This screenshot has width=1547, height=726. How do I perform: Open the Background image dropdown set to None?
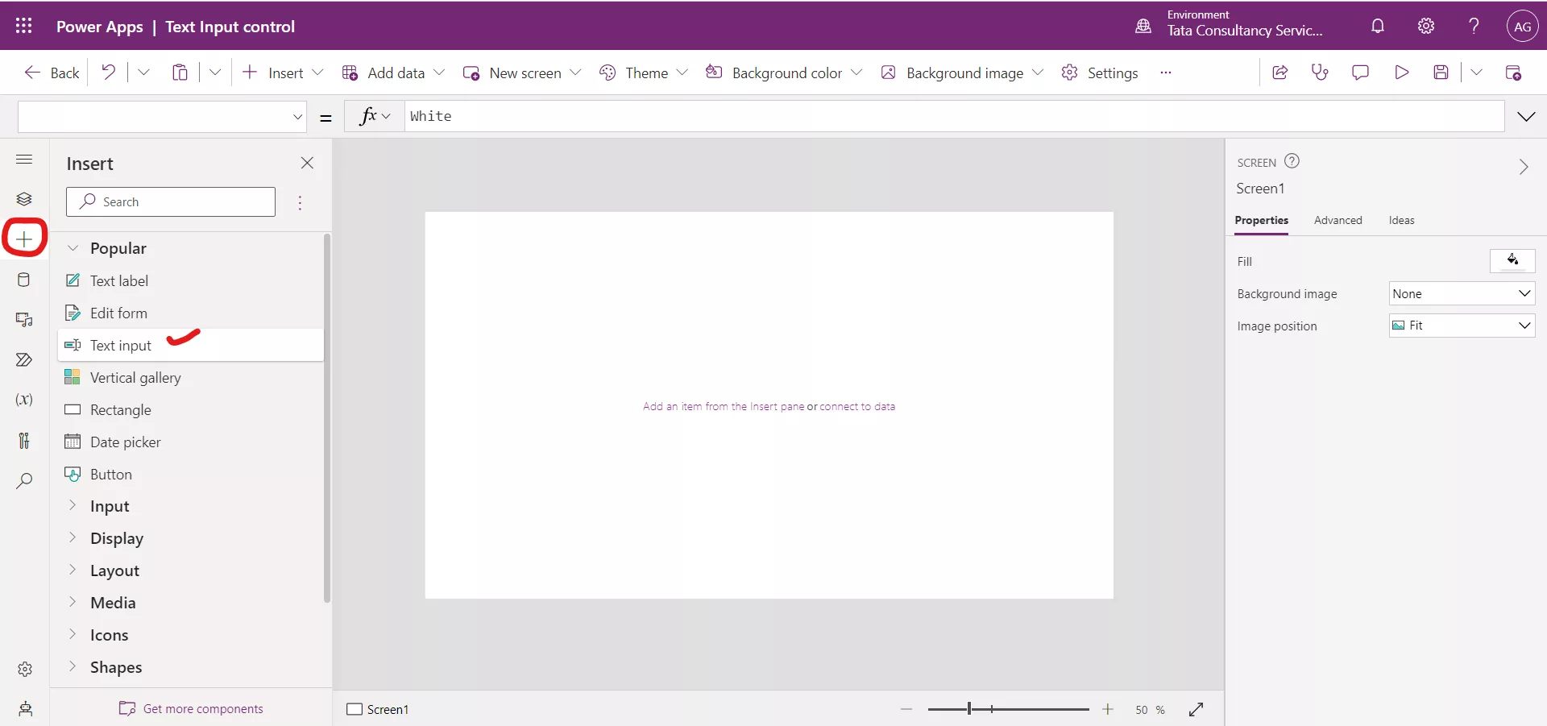[1461, 293]
